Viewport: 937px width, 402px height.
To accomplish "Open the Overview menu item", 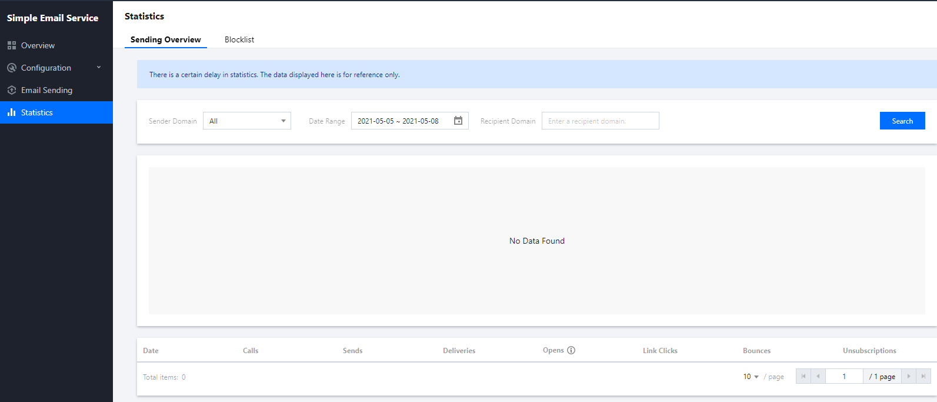I will pyautogui.click(x=56, y=45).
